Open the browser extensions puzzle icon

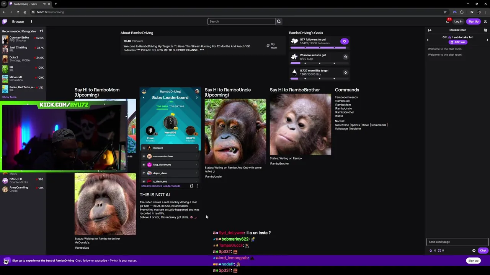[x=462, y=12]
